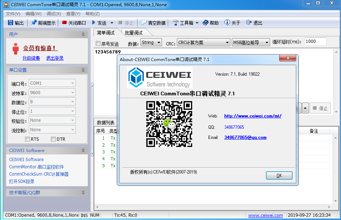This screenshot has height=220, width=341.
Task: Click the 348677065@qq.com email link
Action: pyautogui.click(x=245, y=137)
